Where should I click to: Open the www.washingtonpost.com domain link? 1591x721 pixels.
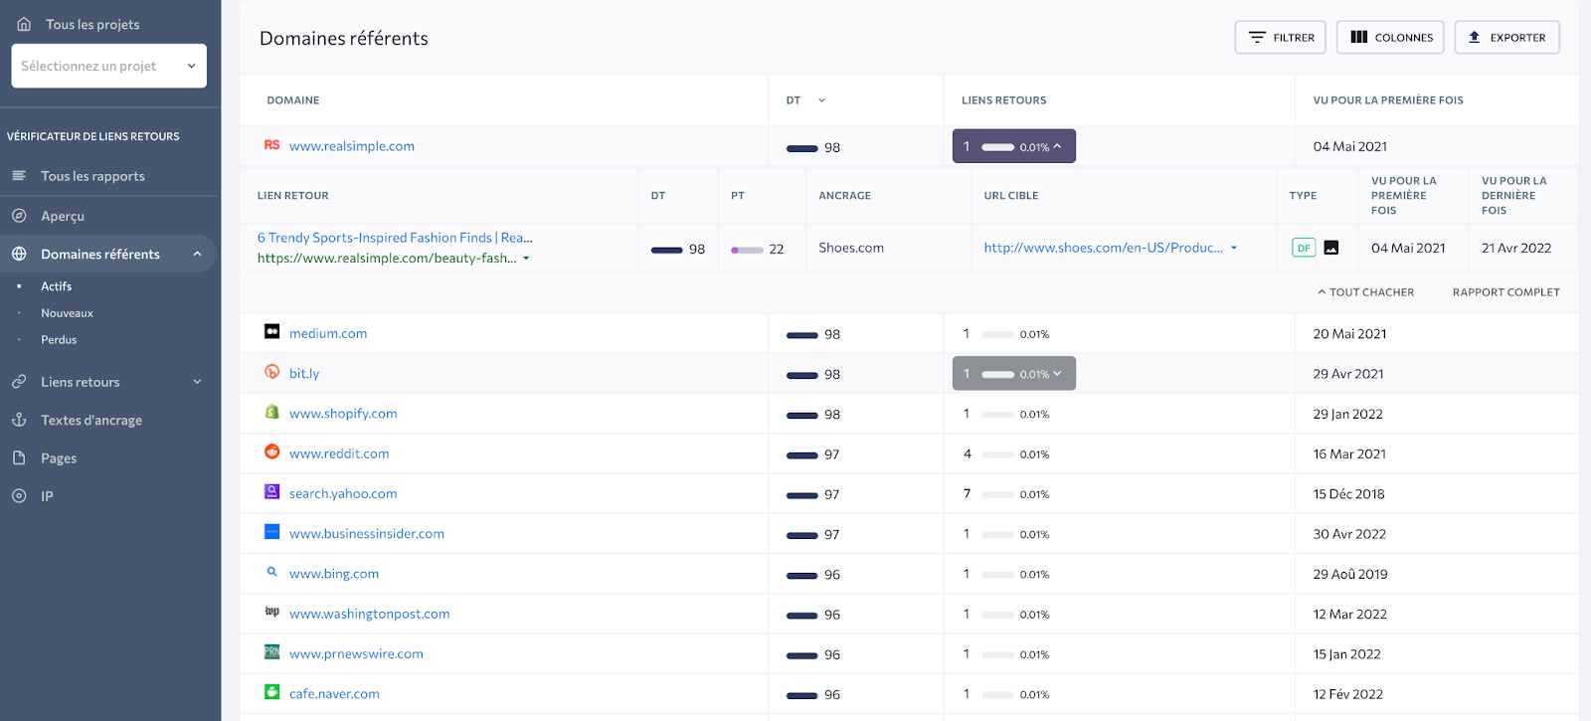370,614
